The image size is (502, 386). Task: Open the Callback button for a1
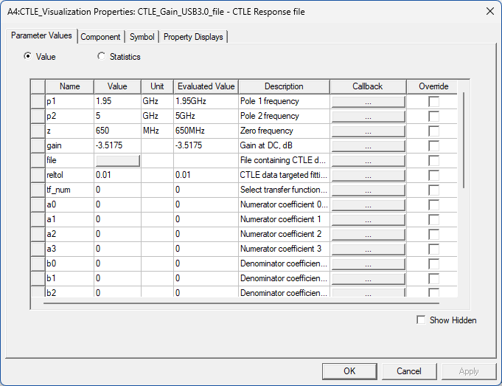click(368, 220)
